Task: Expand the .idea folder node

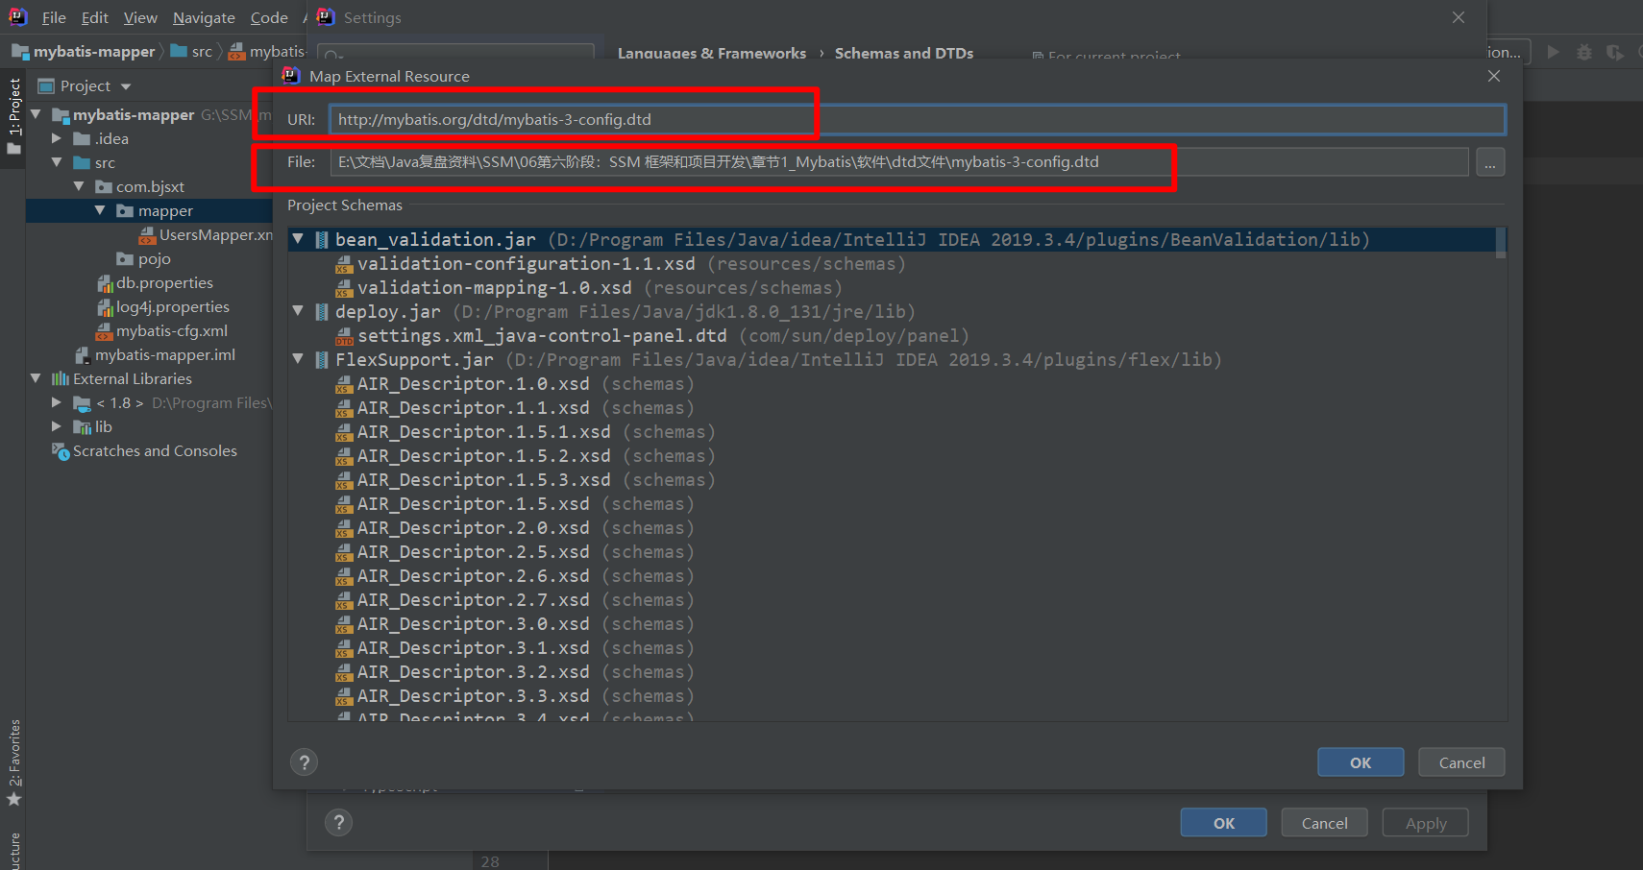Action: [x=57, y=138]
